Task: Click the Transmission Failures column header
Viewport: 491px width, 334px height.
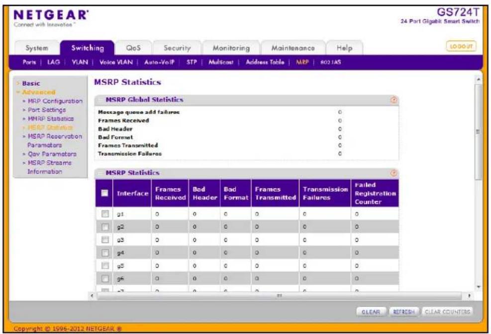Action: (x=325, y=193)
